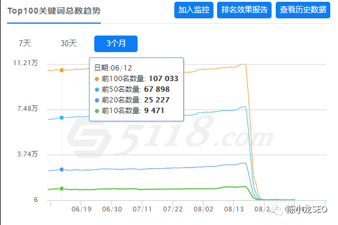The height and width of the screenshot is (225, 338).
Task: Click the 加入监控 button
Action: point(194,10)
